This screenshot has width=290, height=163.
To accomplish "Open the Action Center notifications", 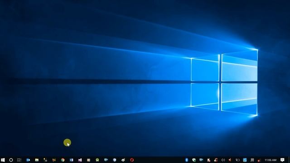I will click(282, 160).
